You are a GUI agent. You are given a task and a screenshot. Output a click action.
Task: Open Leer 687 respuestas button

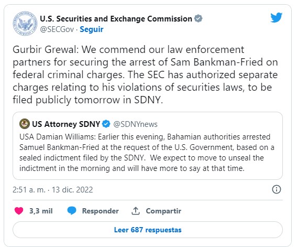click(148, 230)
